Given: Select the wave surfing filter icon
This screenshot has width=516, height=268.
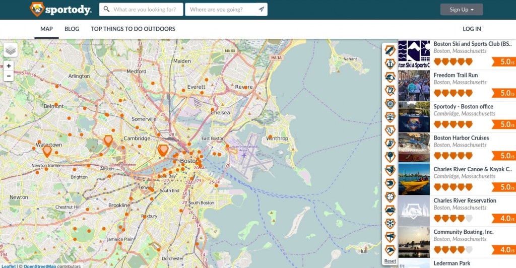Looking at the screenshot, I should pyautogui.click(x=390, y=250).
